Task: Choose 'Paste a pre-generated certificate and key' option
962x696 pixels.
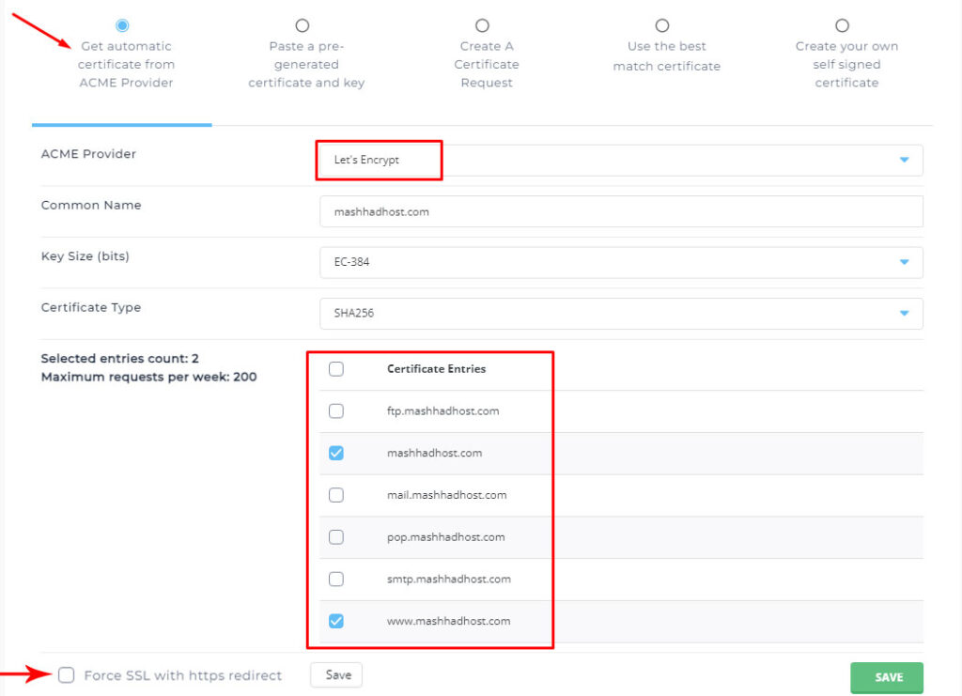Action: 302,25
